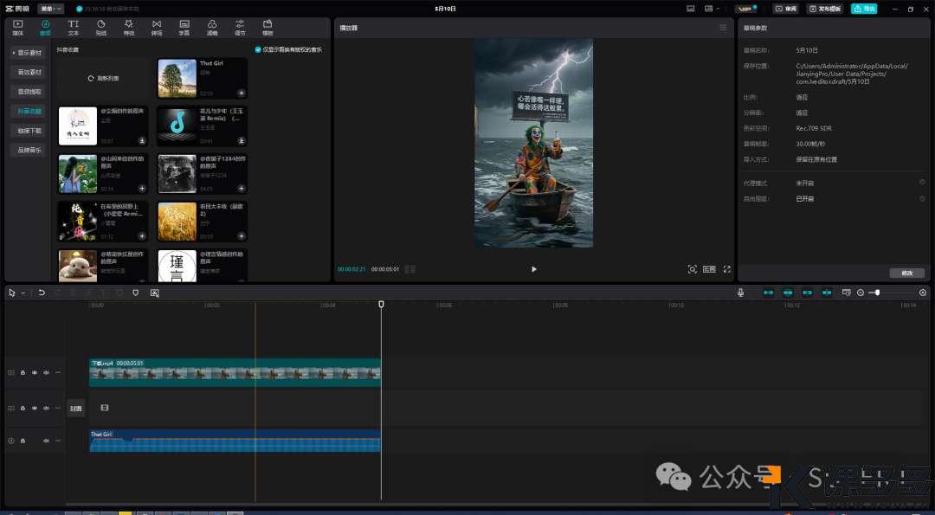Select 音效素材 in the audio sidebar

29,72
